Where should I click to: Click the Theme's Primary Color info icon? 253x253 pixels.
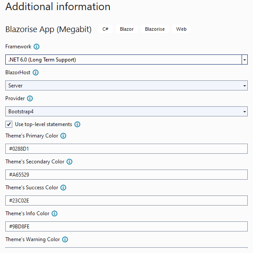point(63,136)
